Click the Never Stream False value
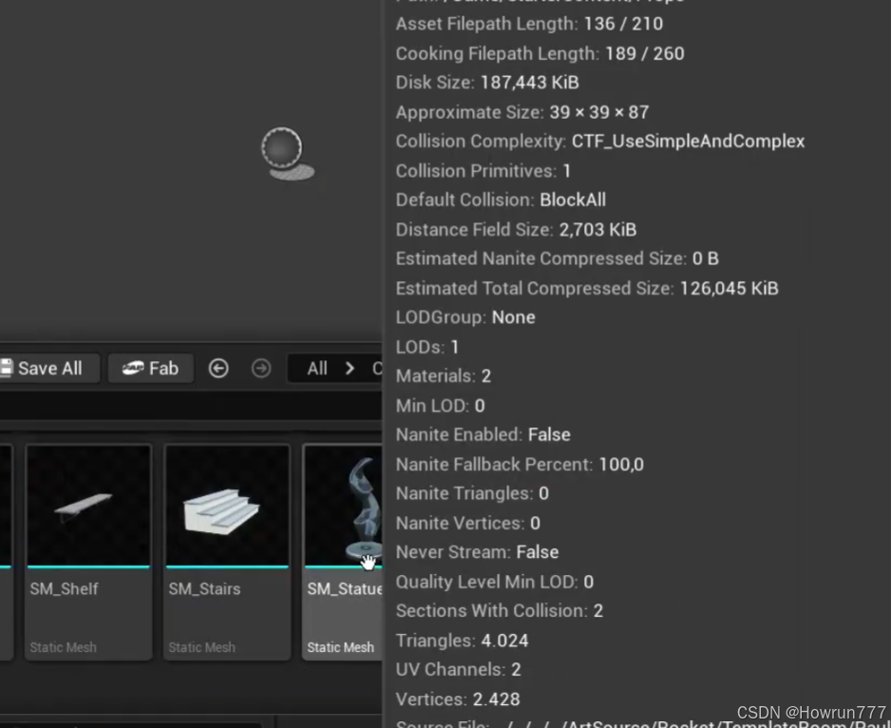The height and width of the screenshot is (728, 891). (537, 551)
